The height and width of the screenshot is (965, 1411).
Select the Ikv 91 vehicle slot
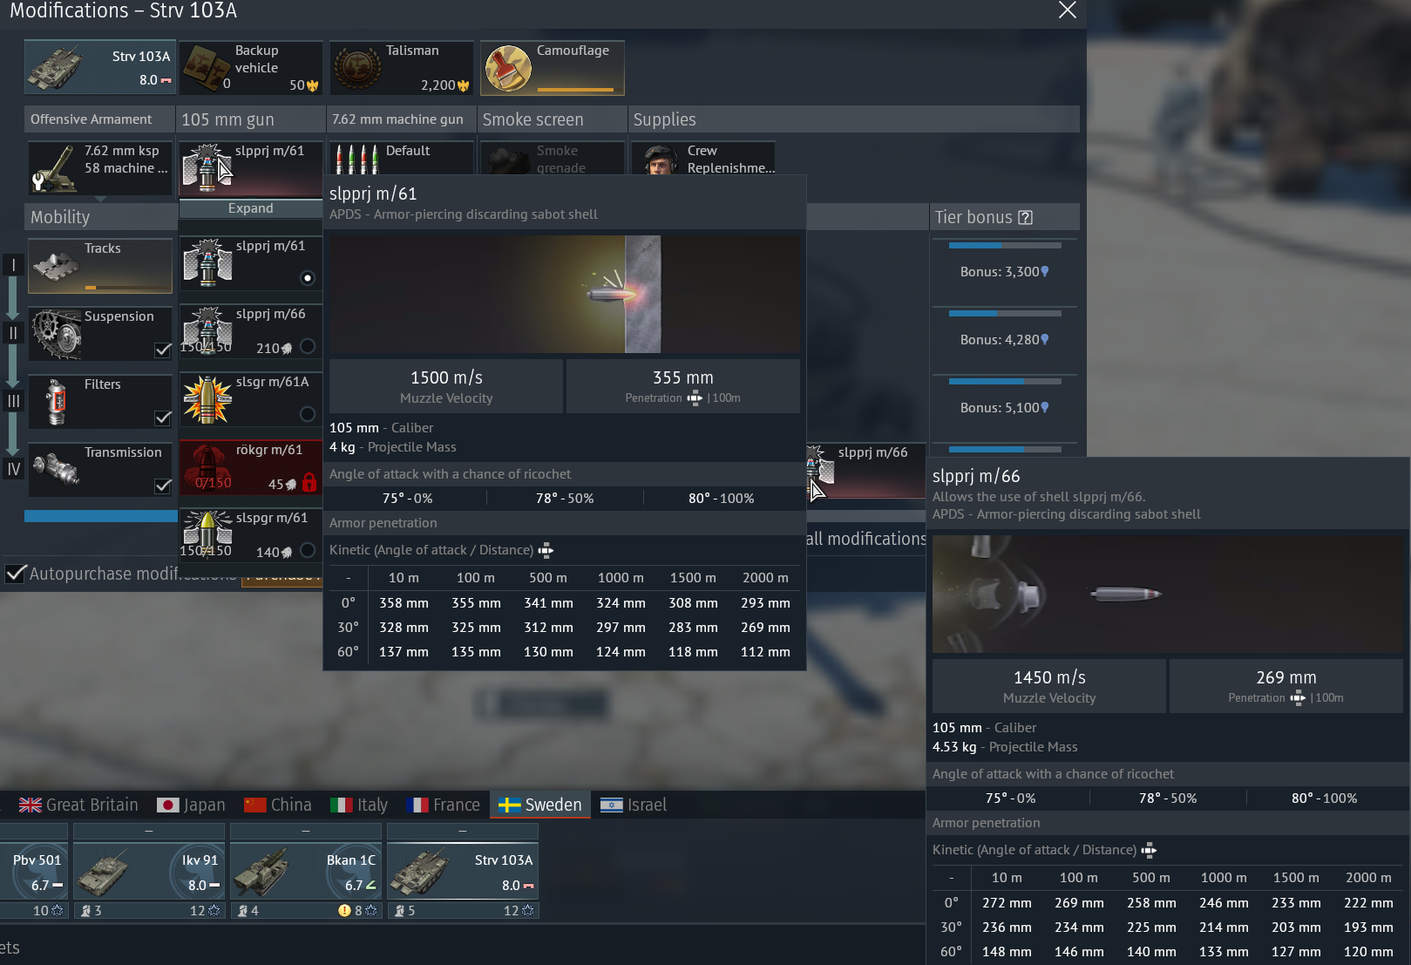[x=149, y=872]
